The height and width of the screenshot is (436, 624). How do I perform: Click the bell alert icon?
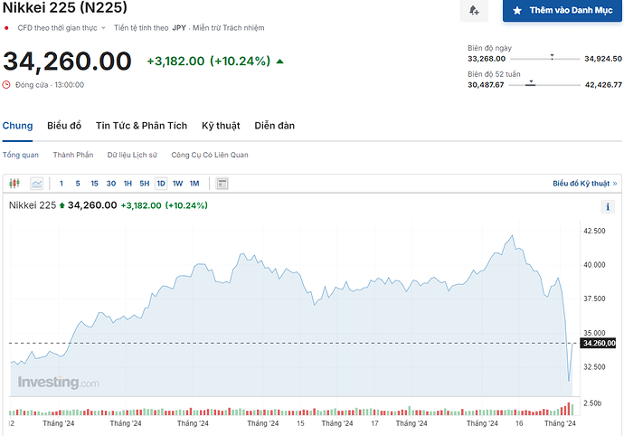(x=473, y=11)
